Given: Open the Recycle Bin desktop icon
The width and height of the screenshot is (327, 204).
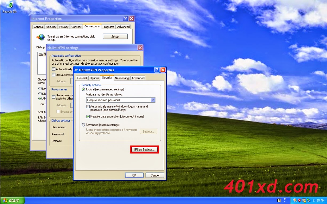Looking at the screenshot, I should pos(9,7).
